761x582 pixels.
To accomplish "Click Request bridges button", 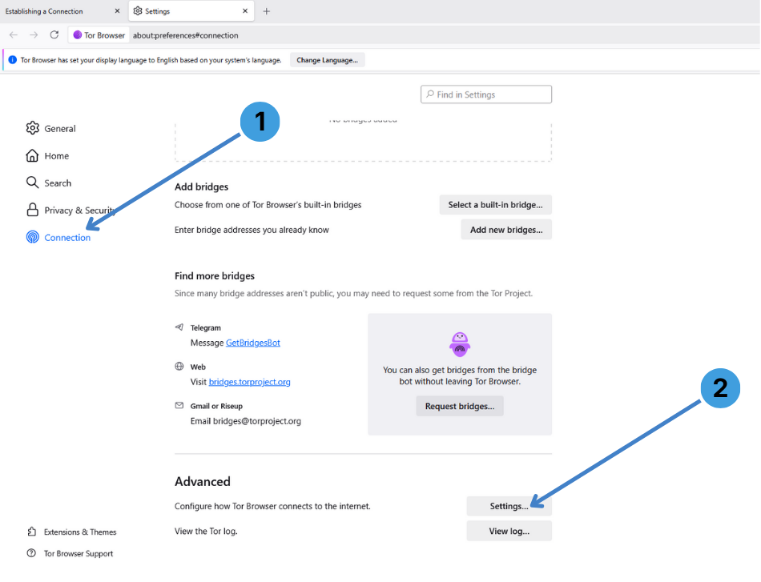I will [x=460, y=406].
